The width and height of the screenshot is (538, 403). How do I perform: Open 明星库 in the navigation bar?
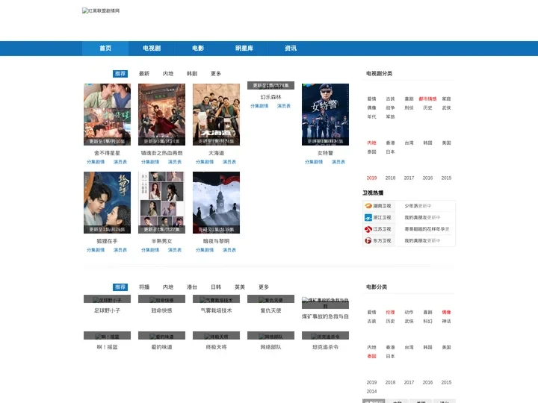[244, 49]
